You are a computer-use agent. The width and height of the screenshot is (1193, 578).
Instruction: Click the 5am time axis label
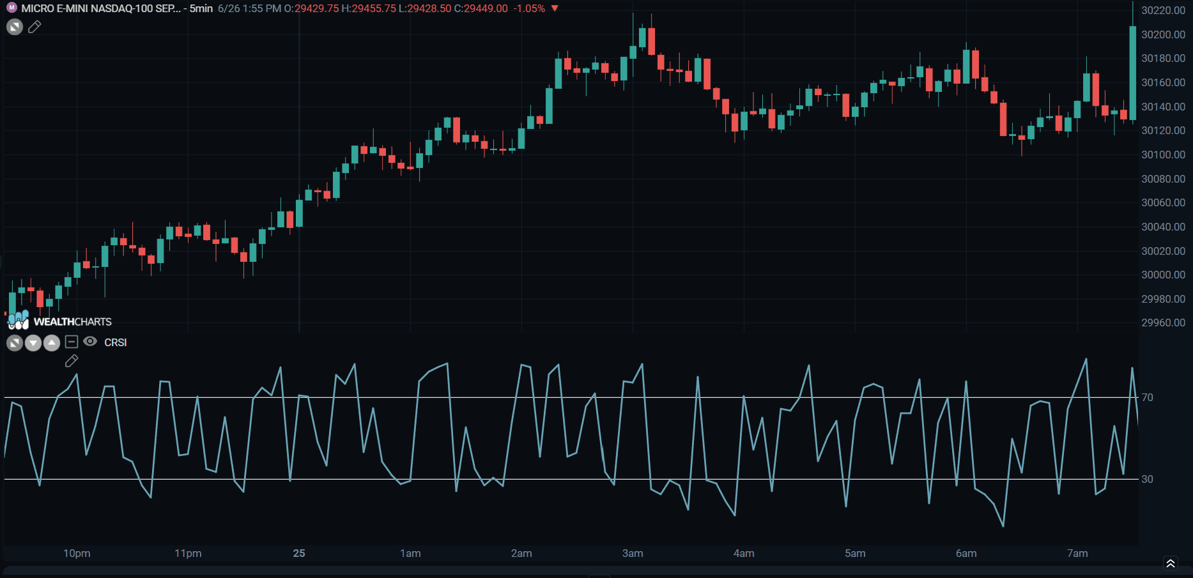coord(855,553)
